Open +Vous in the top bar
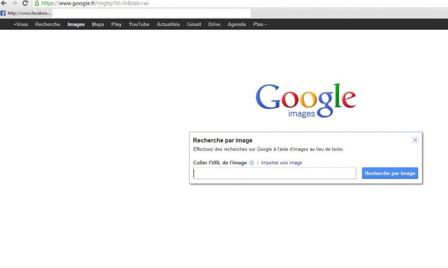Screen dimensions: 448x268 (21, 25)
